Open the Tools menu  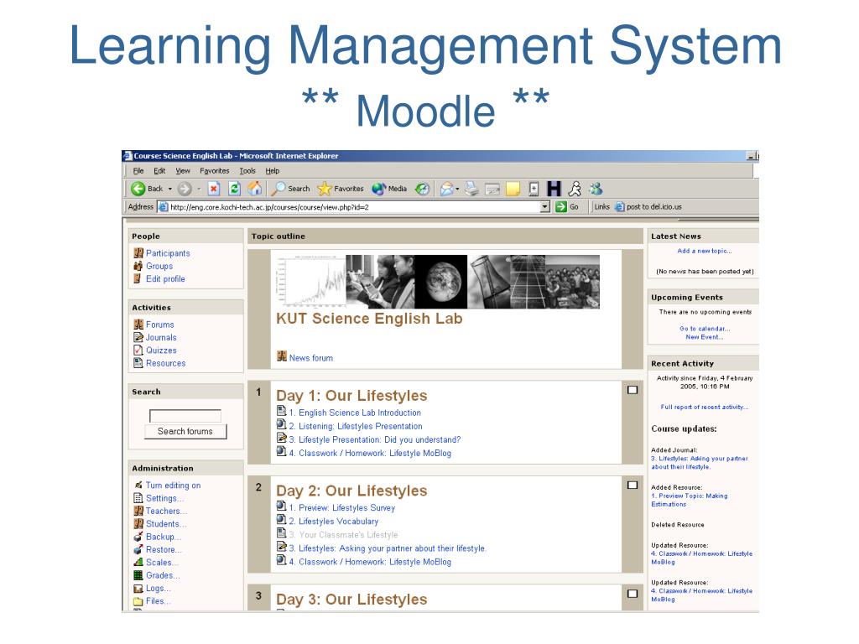(247, 171)
